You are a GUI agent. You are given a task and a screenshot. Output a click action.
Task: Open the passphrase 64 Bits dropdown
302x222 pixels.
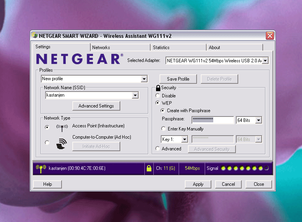258,120
